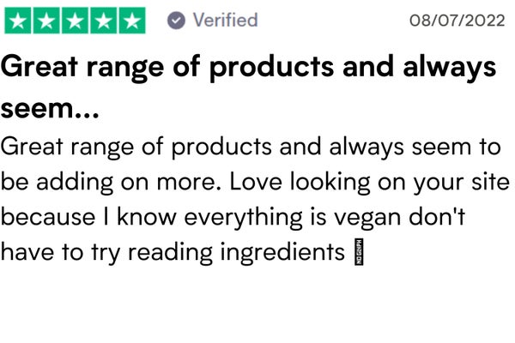
Task: Open the bold review title first line
Action: pyautogui.click(x=248, y=68)
